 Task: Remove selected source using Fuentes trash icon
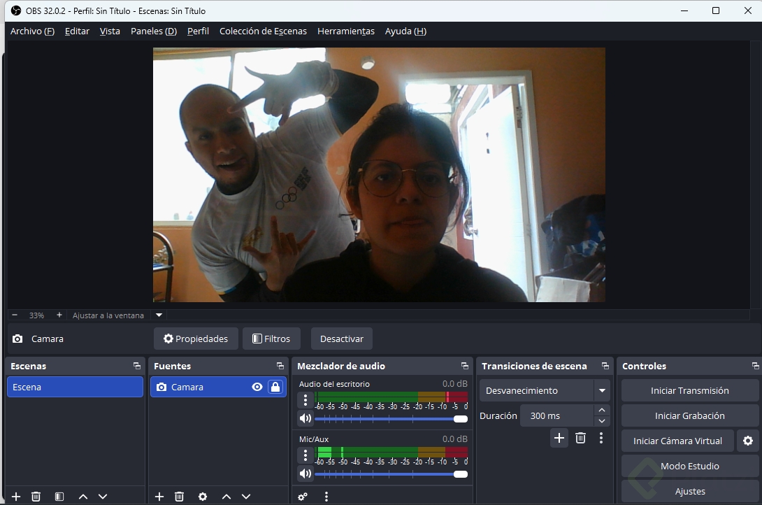tap(180, 496)
